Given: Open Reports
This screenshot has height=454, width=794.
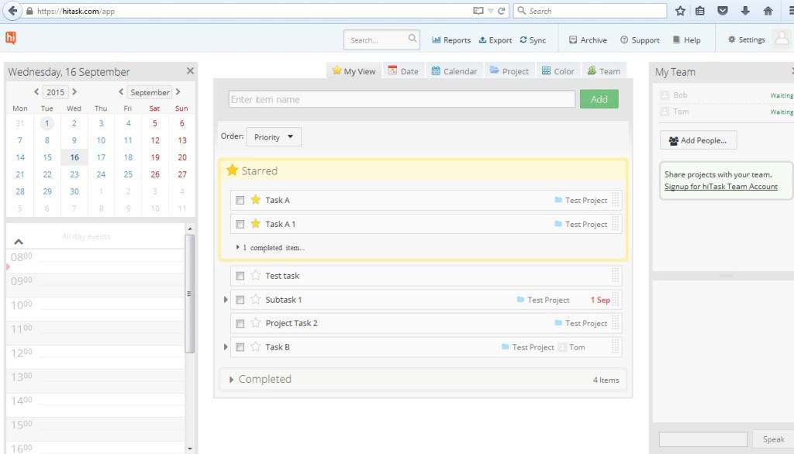Looking at the screenshot, I should [451, 40].
